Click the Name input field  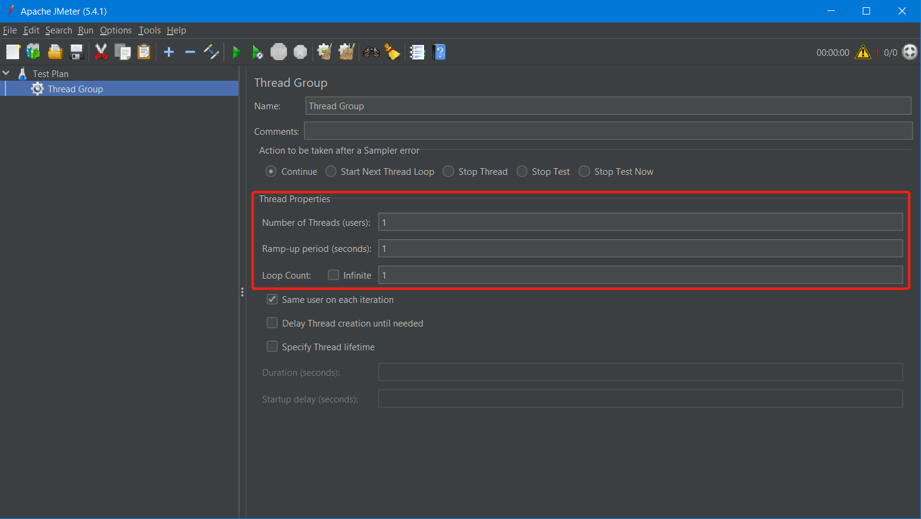608,106
